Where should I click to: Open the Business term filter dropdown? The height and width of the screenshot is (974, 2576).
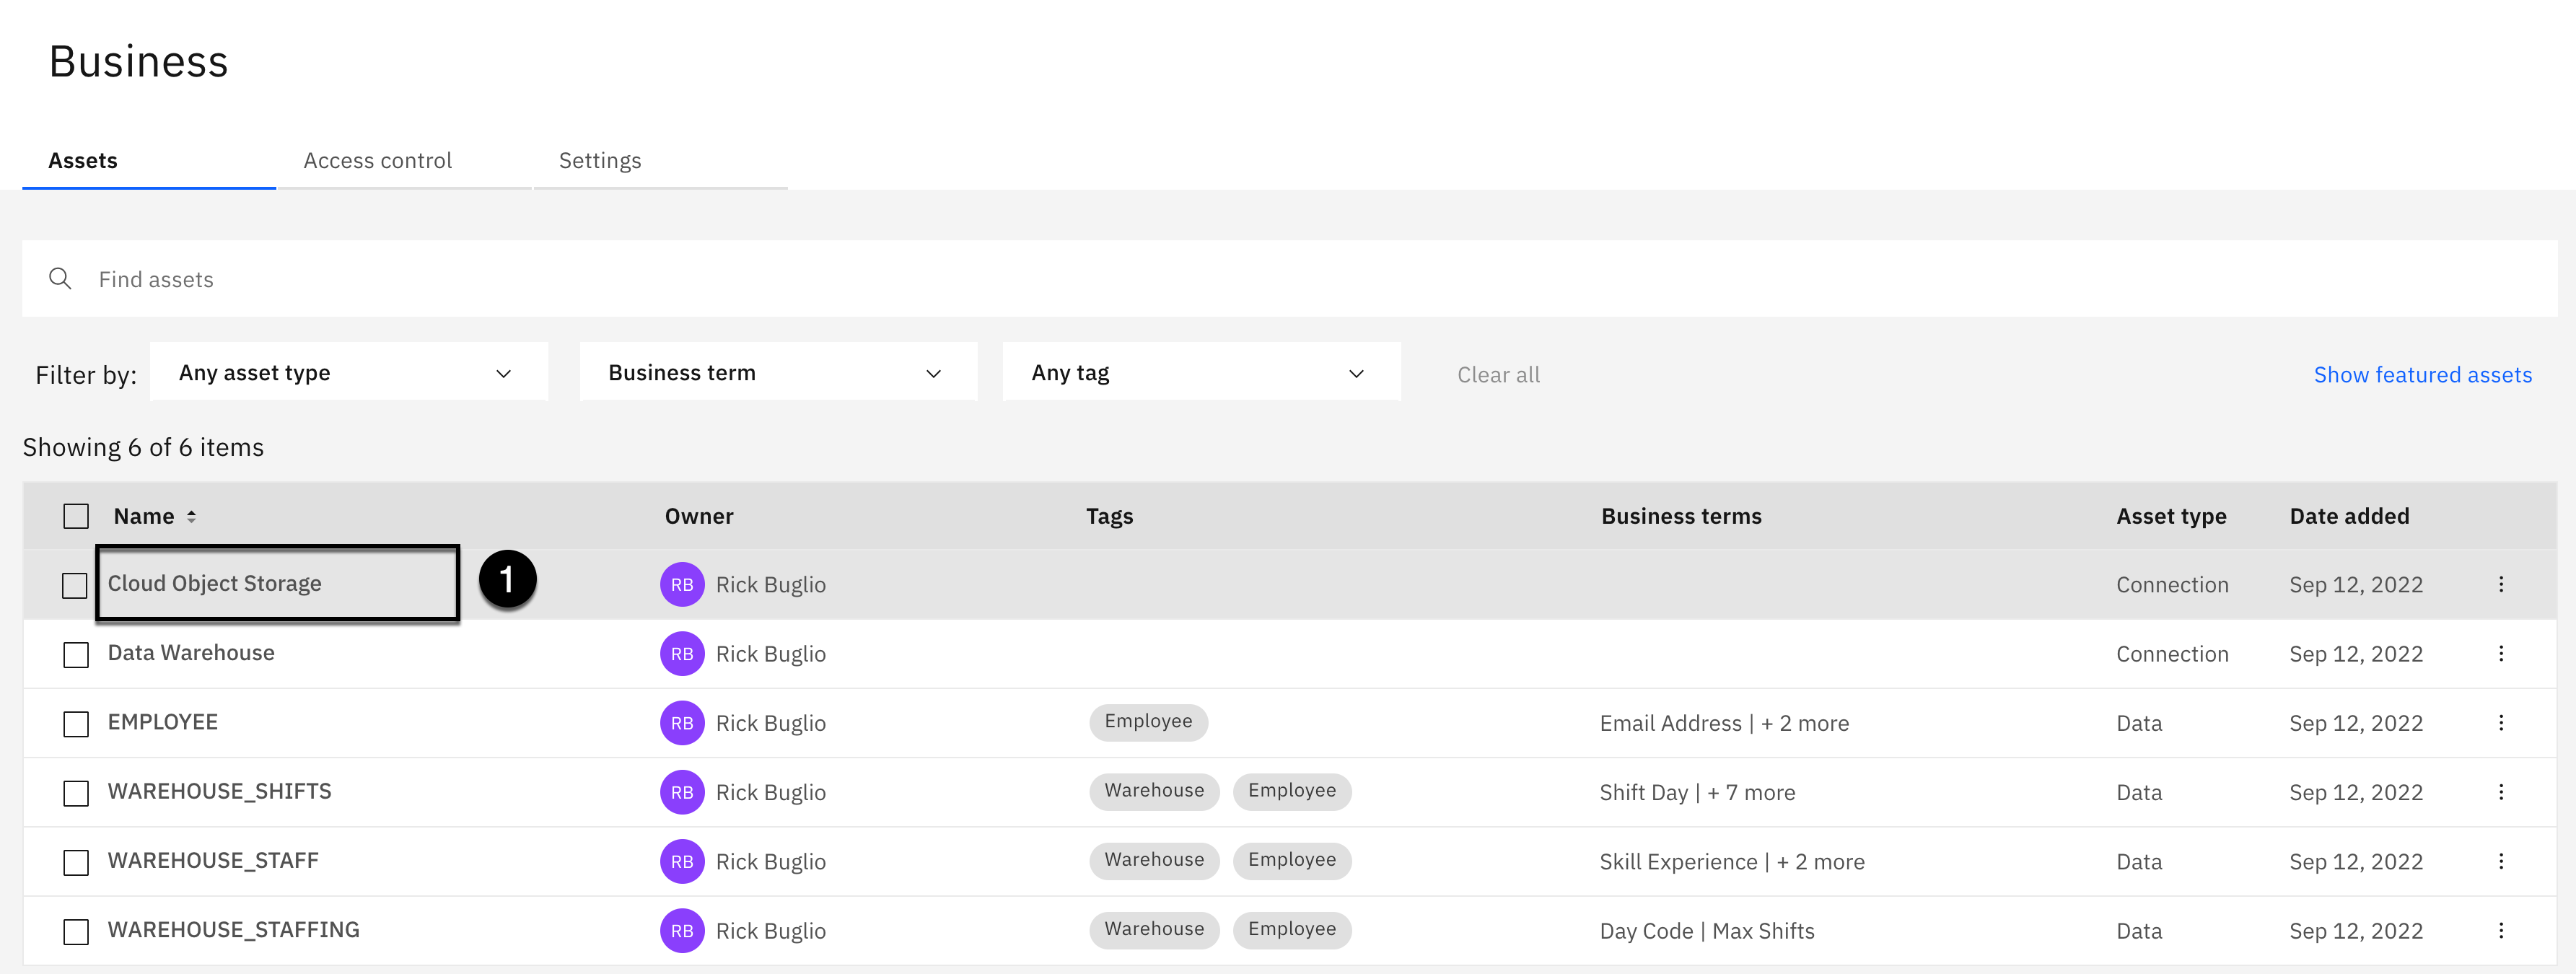[777, 373]
